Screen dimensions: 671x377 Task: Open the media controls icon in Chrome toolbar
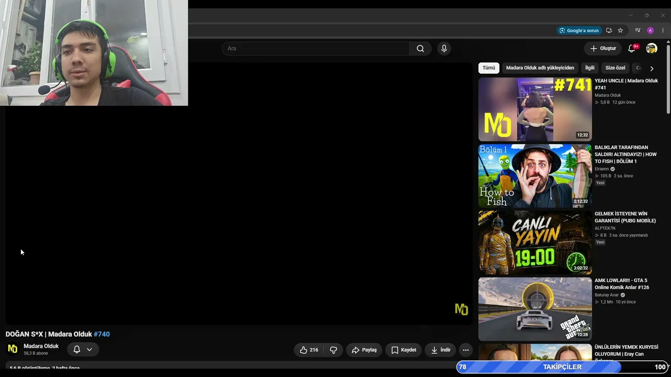click(x=637, y=30)
